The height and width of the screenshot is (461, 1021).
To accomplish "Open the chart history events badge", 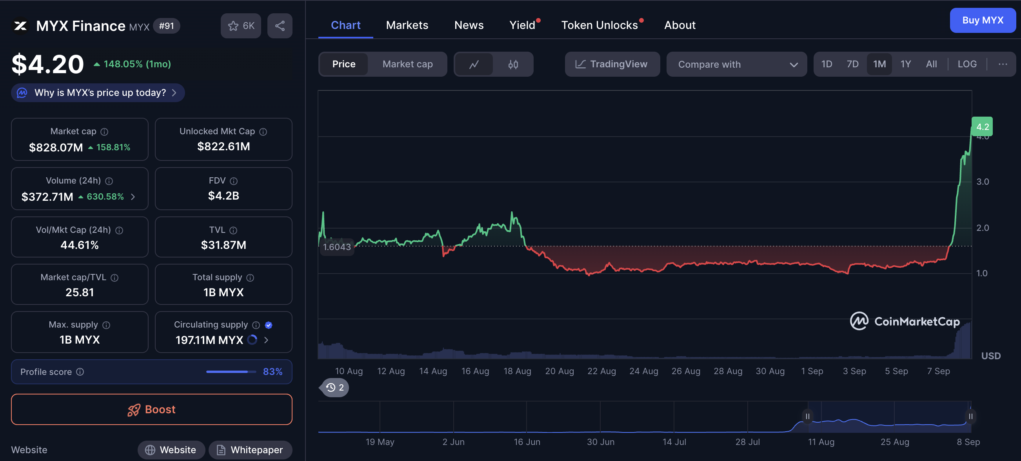I will click(x=334, y=387).
